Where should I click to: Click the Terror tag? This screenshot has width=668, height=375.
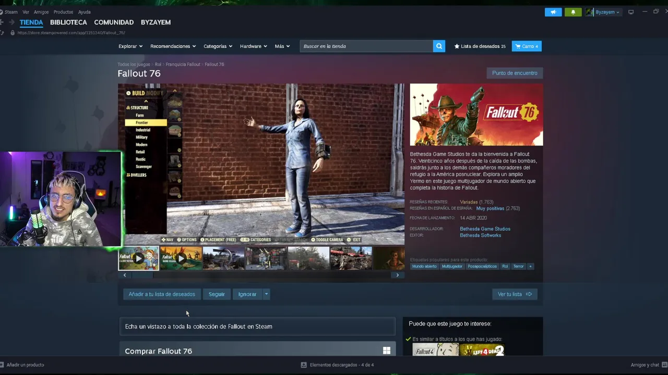coord(518,266)
